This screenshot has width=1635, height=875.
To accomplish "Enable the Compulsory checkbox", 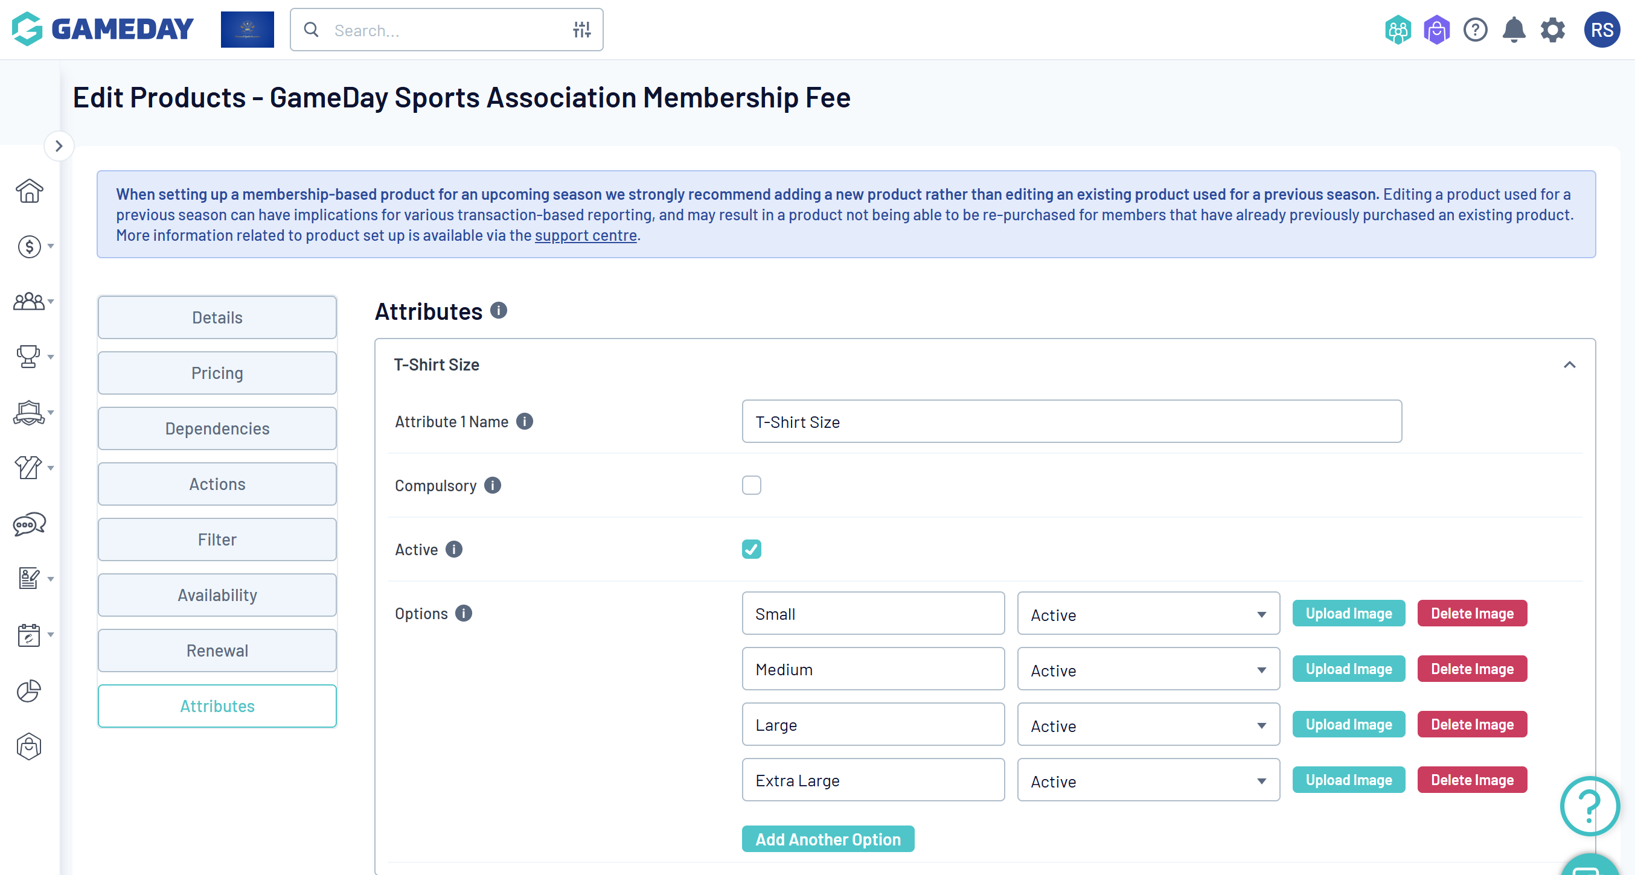I will pos(752,485).
